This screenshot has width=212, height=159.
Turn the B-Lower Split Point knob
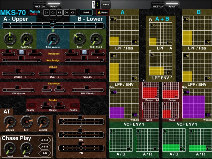(96, 39)
